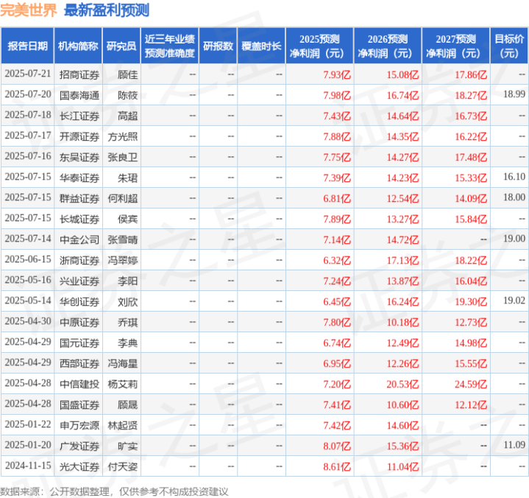Click analyst name 顾佳

pyautogui.click(x=127, y=74)
